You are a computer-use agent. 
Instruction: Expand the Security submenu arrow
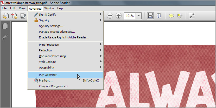[x=101, y=20]
